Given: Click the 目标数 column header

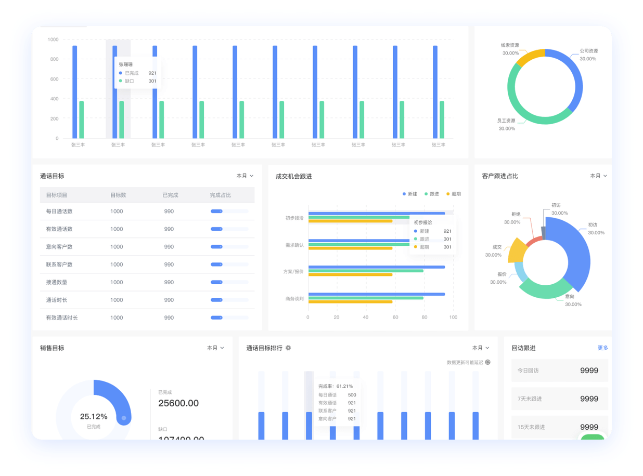Looking at the screenshot, I should (x=118, y=195).
